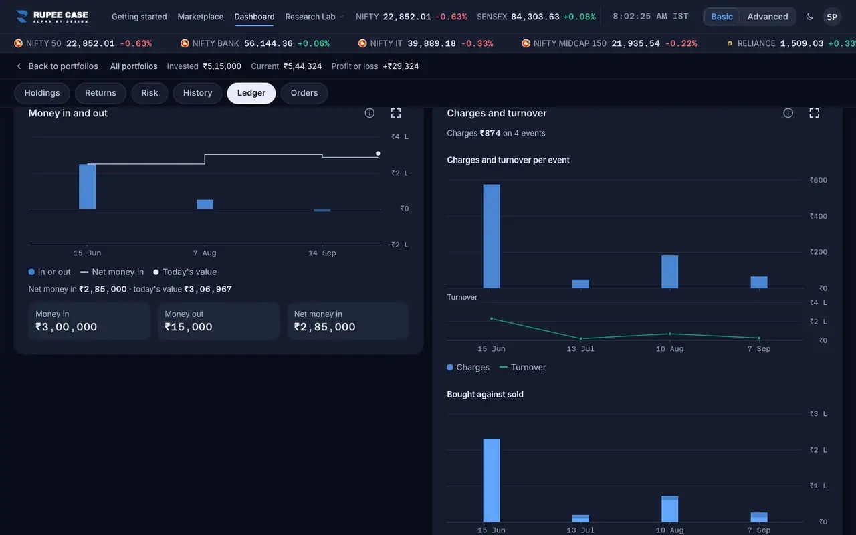Select the Ledger tab

[251, 93]
